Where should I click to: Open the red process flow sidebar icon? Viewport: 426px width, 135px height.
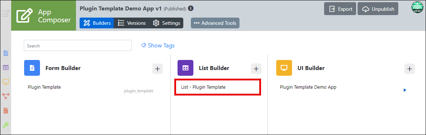[x=6, y=96]
